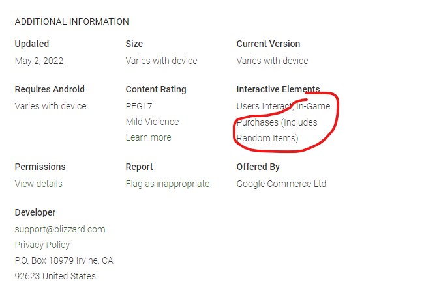Click the Updated label
The image size is (424, 306).
coord(32,44)
